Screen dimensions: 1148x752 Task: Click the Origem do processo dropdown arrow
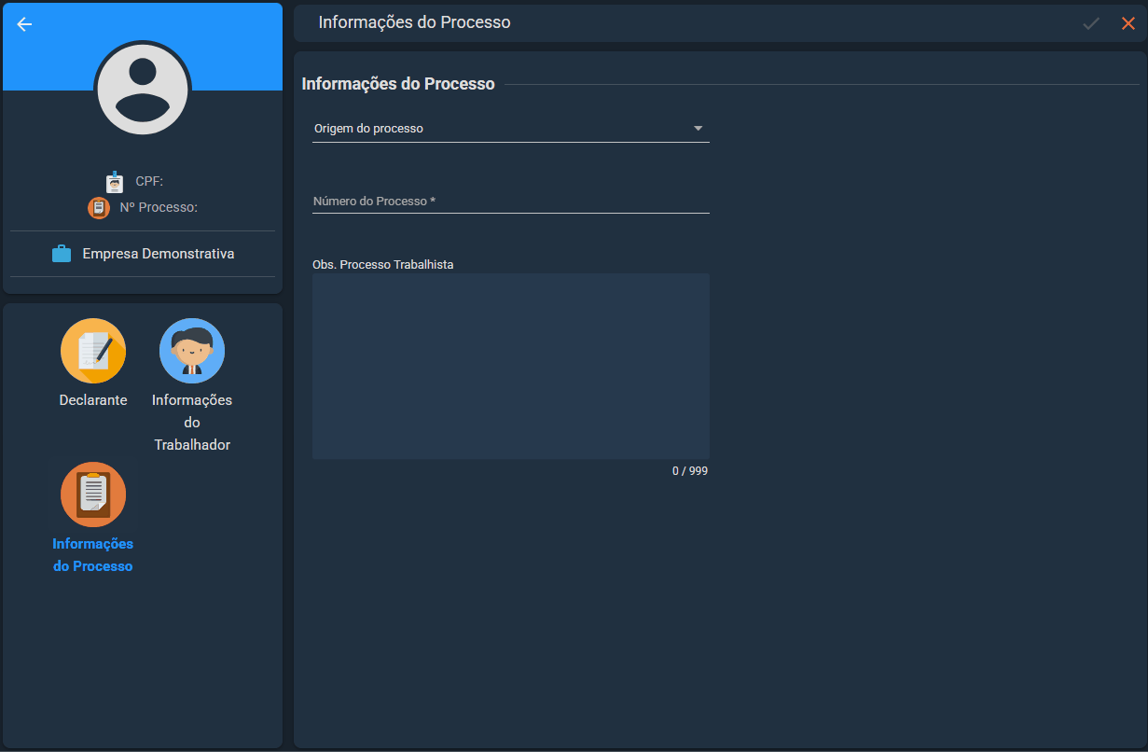coord(698,129)
